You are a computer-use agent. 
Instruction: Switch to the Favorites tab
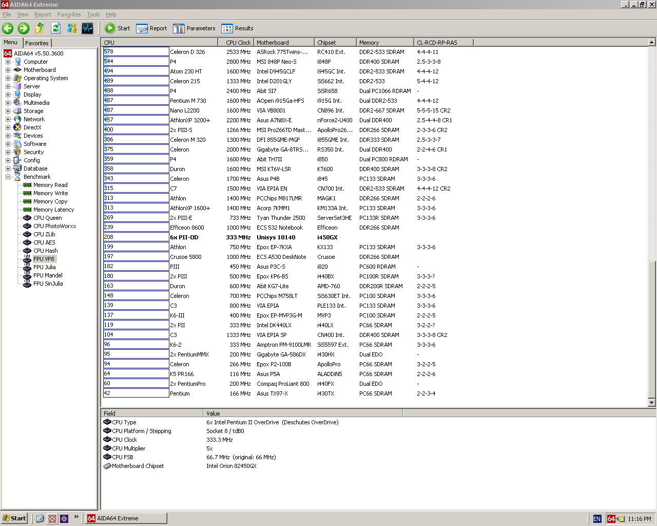[x=37, y=43]
